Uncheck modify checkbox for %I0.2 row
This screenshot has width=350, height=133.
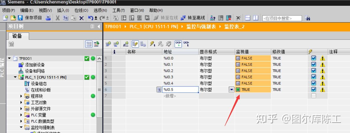coord(314,70)
